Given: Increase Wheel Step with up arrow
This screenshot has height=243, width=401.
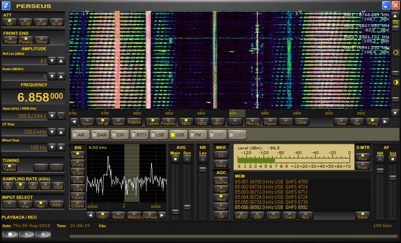Looking at the screenshot, I should [61, 147].
